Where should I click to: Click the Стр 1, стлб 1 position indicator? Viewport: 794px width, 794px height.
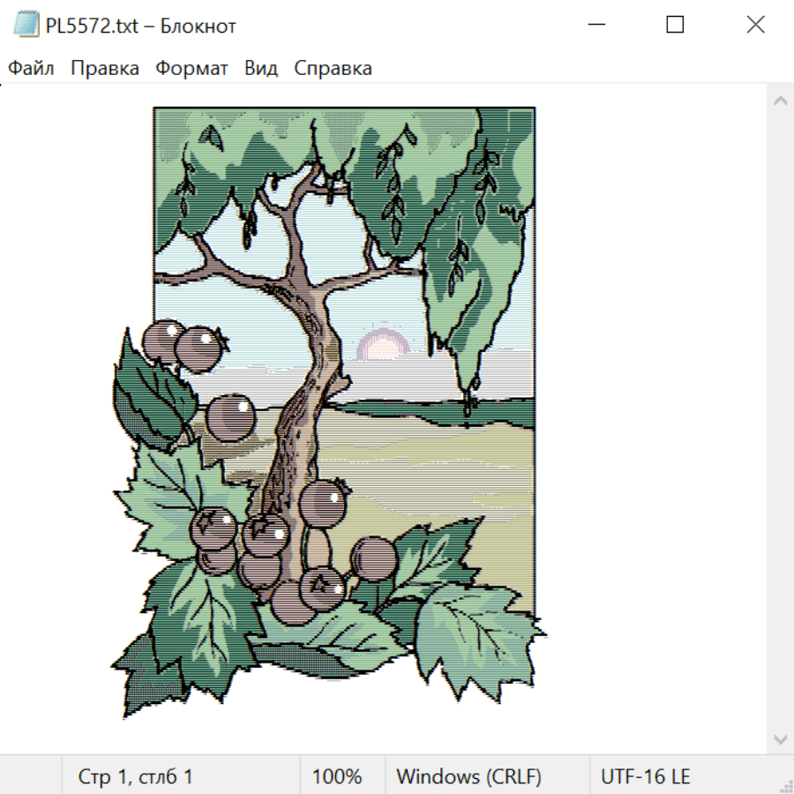tap(135, 776)
